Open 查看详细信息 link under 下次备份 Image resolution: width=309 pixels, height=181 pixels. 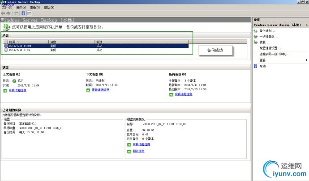point(100,90)
